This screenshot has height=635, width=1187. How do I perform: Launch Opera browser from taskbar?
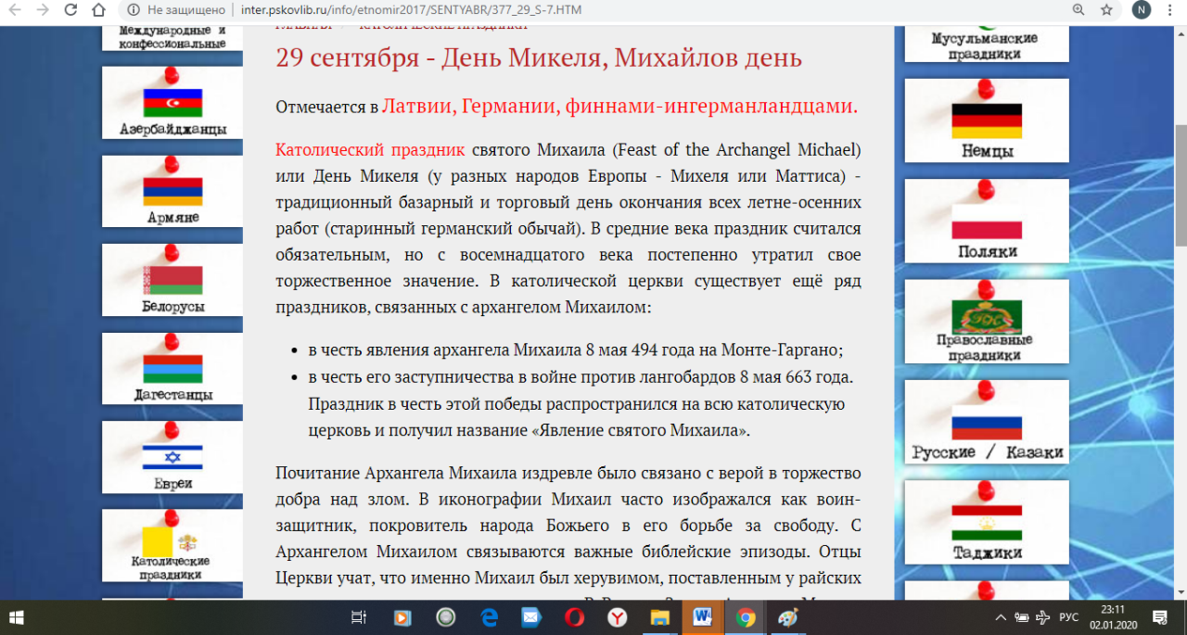[x=575, y=617]
